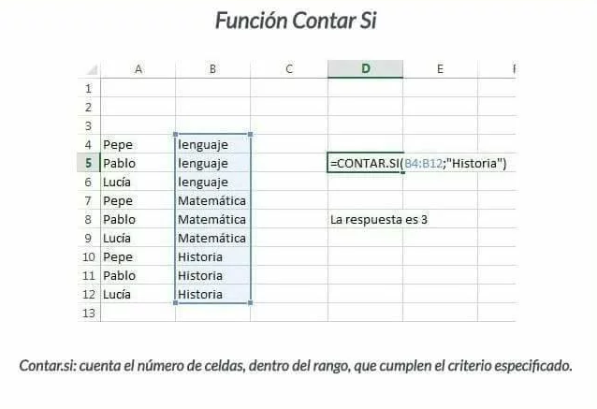
Task: Select column E header
Action: pos(440,69)
